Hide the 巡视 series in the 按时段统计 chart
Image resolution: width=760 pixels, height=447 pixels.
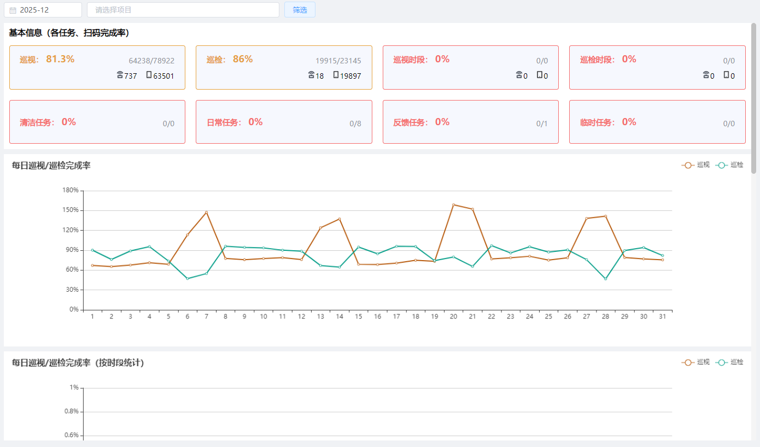pyautogui.click(x=695, y=362)
